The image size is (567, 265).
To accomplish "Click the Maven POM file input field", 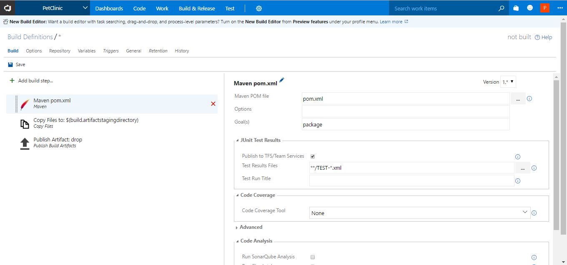I will coord(406,99).
